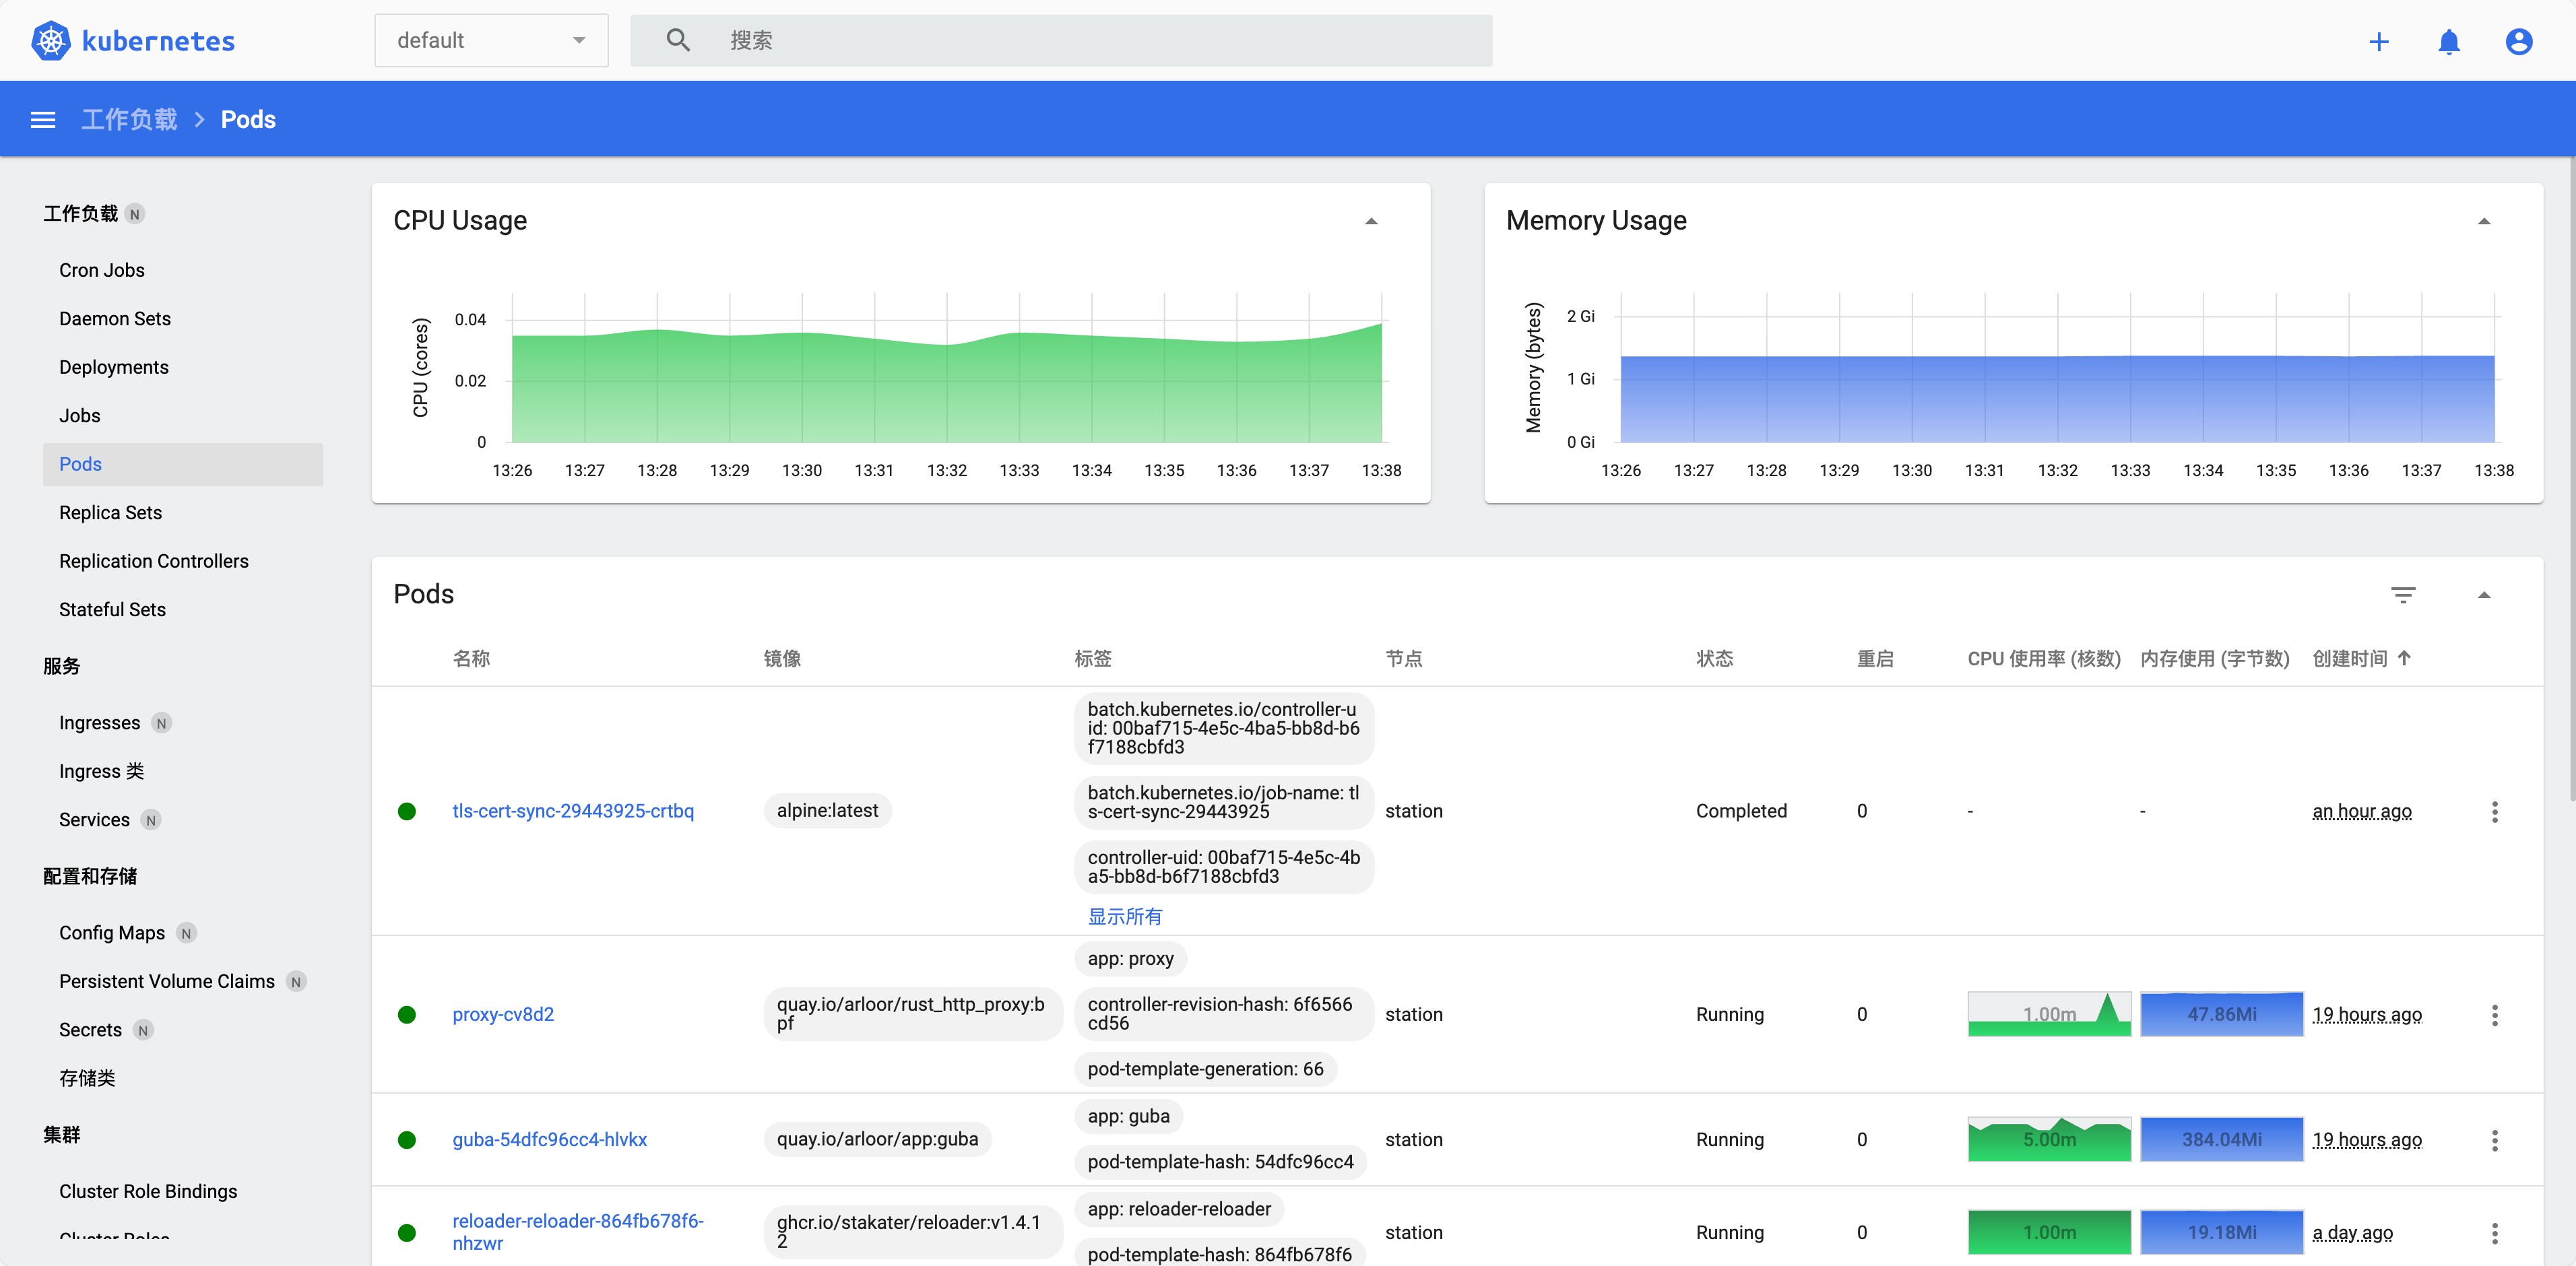Go to Stateful Sets in sidebar

click(112, 609)
